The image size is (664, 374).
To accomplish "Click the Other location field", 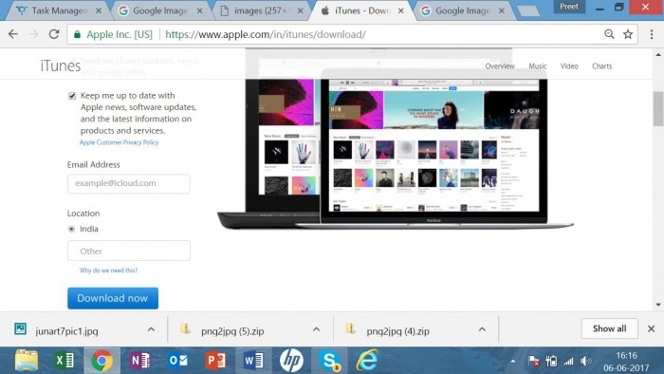I will point(129,251).
